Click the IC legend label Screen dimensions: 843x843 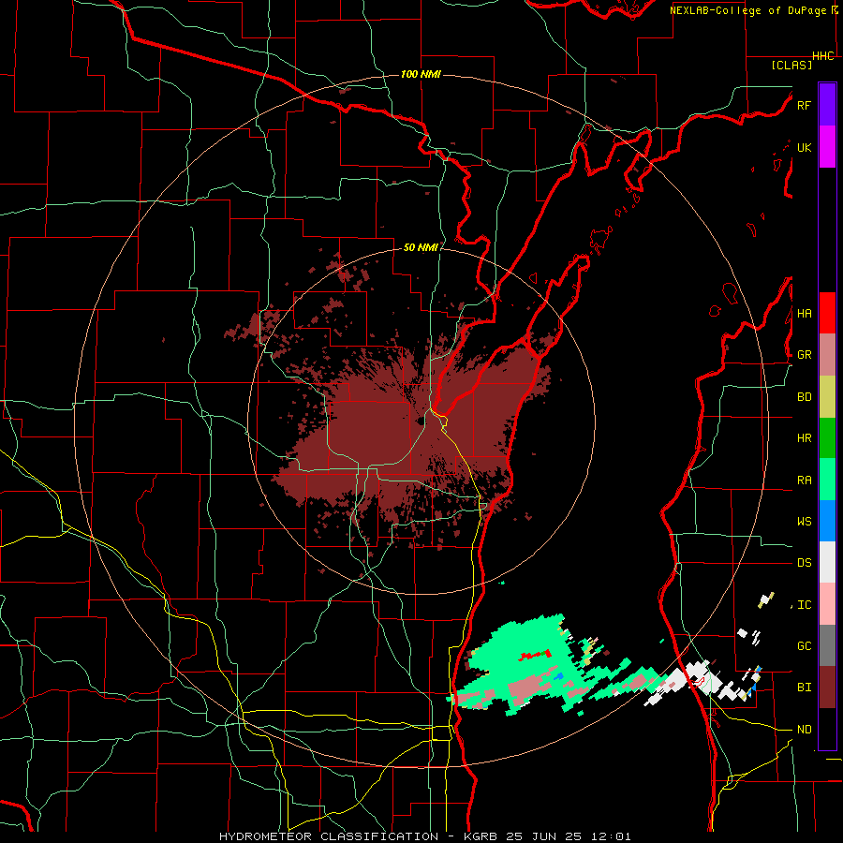click(x=804, y=605)
